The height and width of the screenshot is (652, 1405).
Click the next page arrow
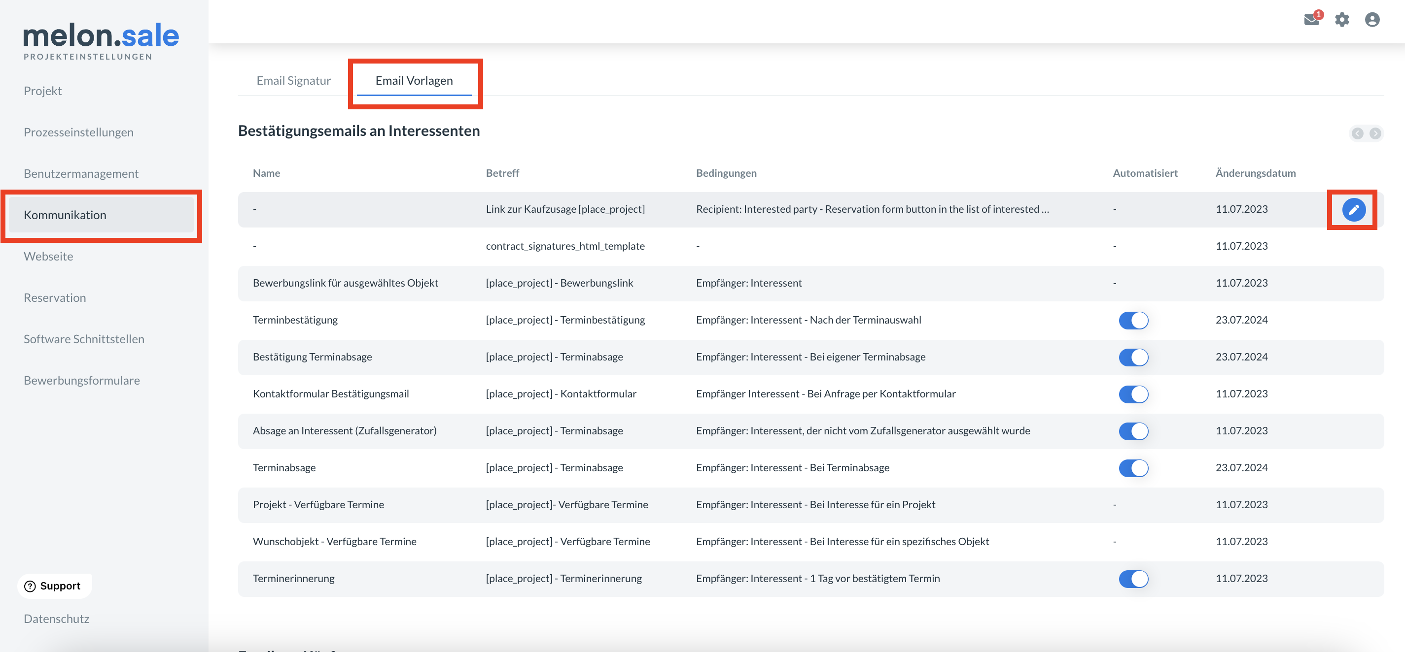tap(1375, 133)
